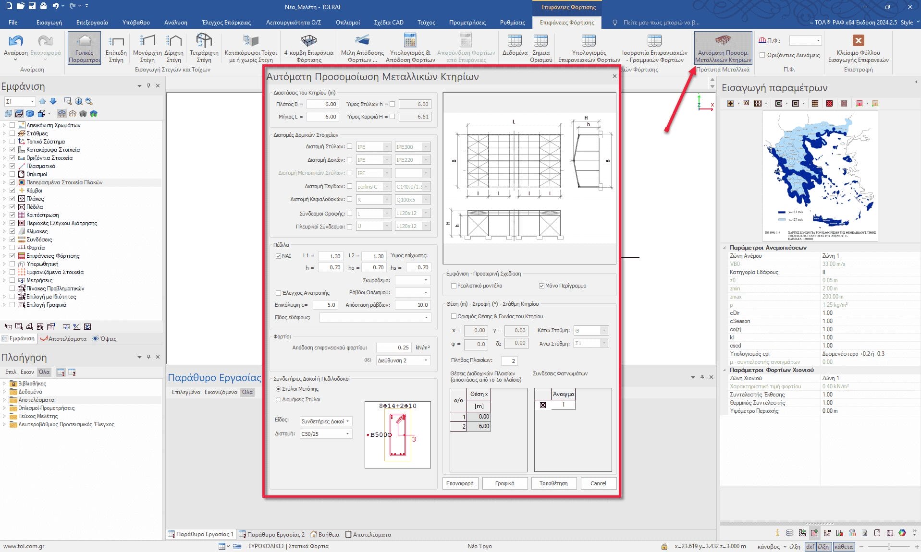The width and height of the screenshot is (921, 552).
Task: Uncheck the ΝΑΙ checkbox under Πέδιλα
Action: click(x=278, y=256)
